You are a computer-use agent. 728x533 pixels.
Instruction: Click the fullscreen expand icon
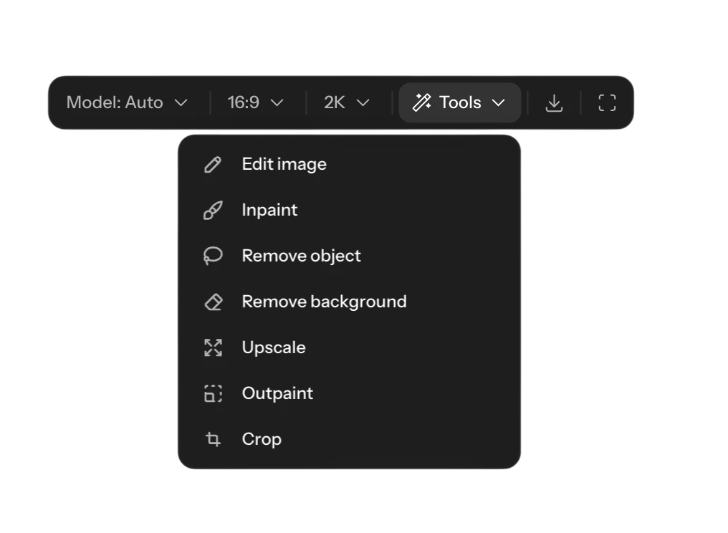coord(607,103)
